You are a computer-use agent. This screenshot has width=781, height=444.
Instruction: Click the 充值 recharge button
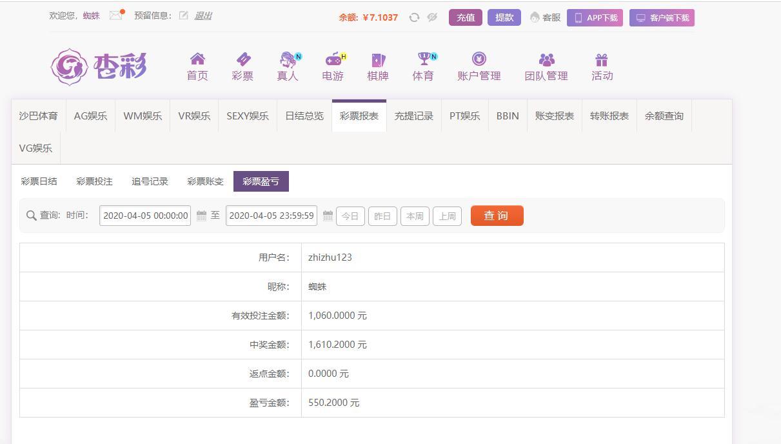click(466, 17)
